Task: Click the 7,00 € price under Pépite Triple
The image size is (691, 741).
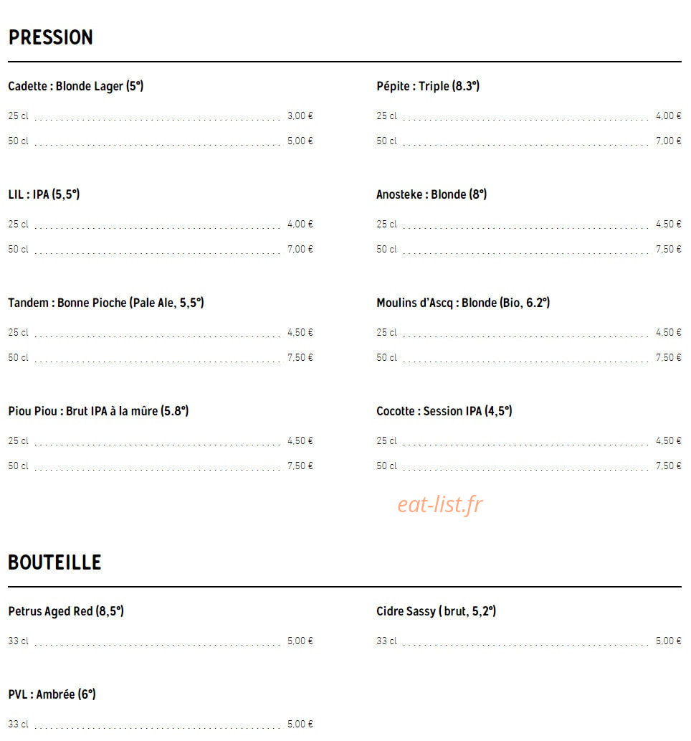Action: click(x=669, y=141)
